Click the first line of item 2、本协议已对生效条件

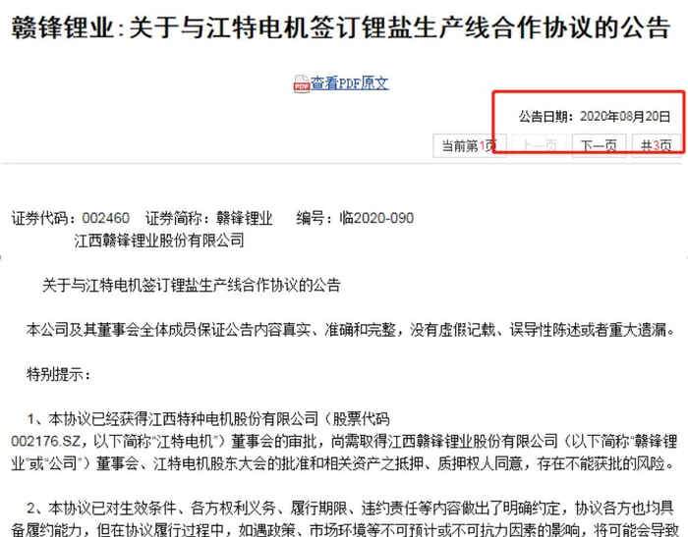tap(354, 508)
